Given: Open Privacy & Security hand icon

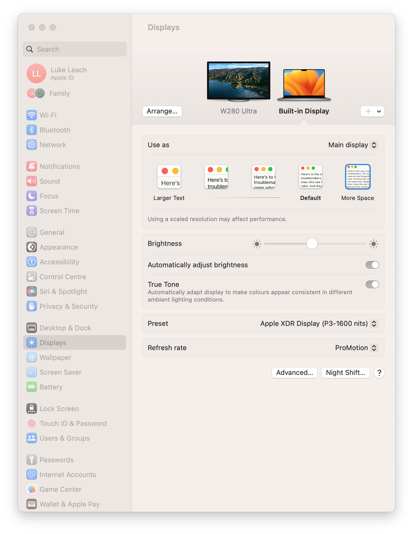Looking at the screenshot, I should (x=32, y=306).
